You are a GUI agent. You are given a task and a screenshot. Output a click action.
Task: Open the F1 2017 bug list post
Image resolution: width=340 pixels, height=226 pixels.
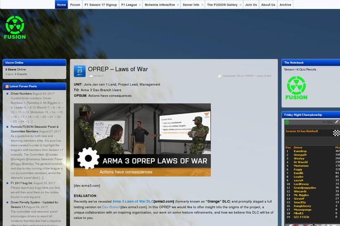tap(22, 183)
